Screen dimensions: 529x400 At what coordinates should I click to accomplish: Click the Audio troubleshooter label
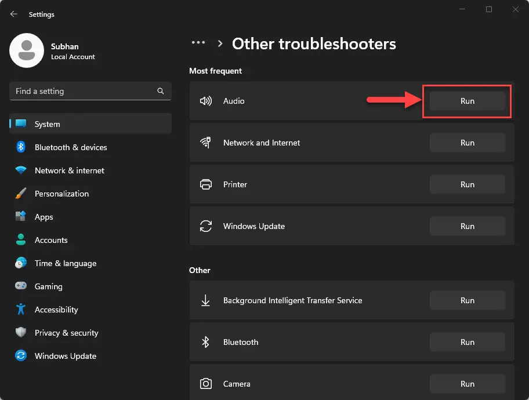click(234, 101)
